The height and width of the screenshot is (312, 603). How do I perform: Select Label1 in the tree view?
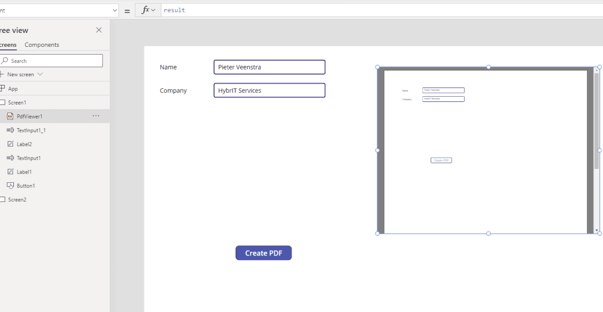click(55, 172)
